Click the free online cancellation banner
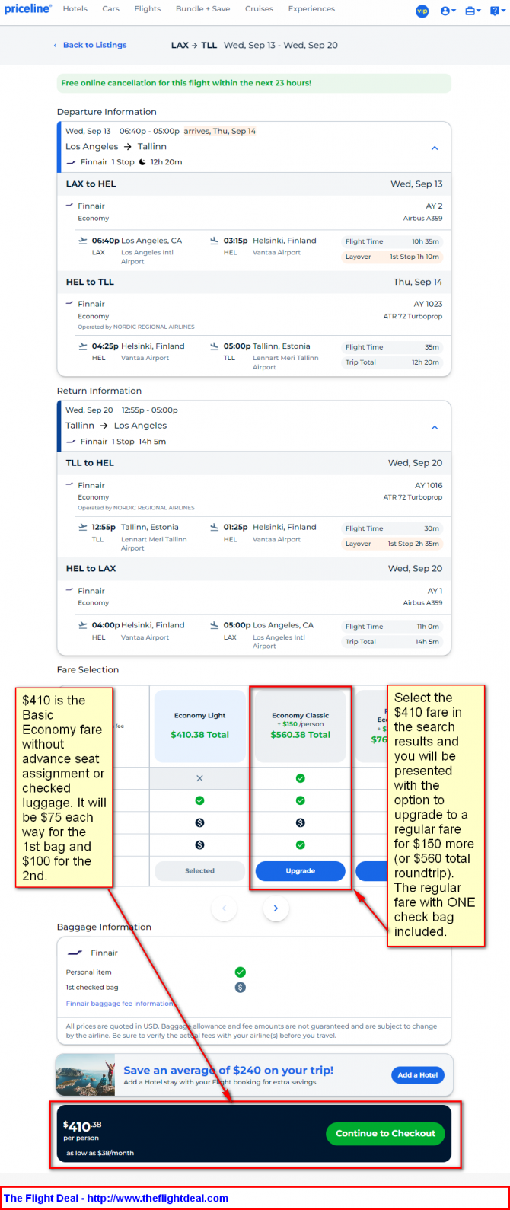Screen dimensions: 510x1210 (x=253, y=83)
